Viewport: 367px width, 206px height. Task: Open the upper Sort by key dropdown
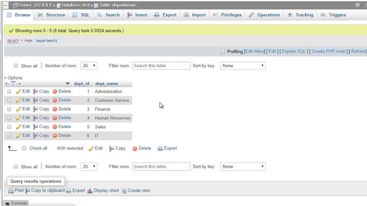coord(243,66)
